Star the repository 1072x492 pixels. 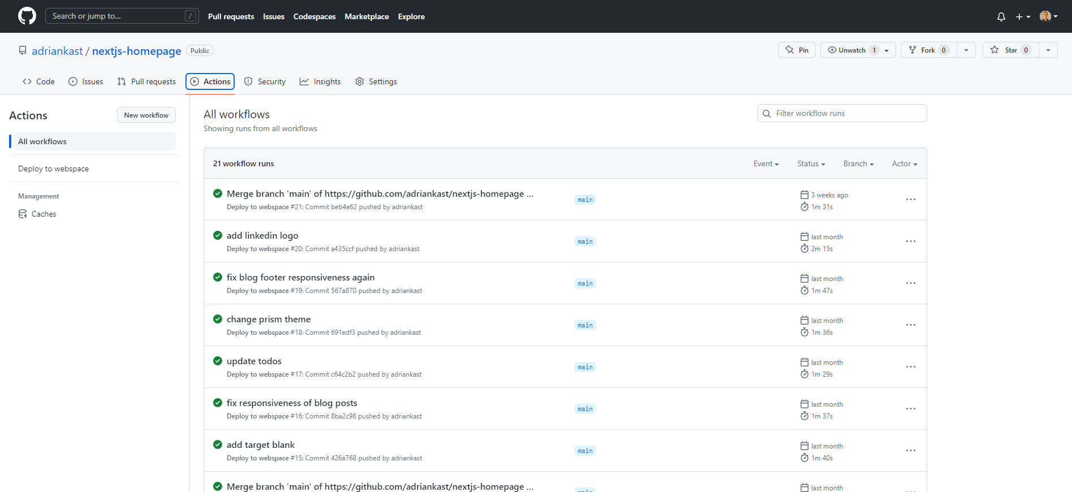click(1011, 50)
